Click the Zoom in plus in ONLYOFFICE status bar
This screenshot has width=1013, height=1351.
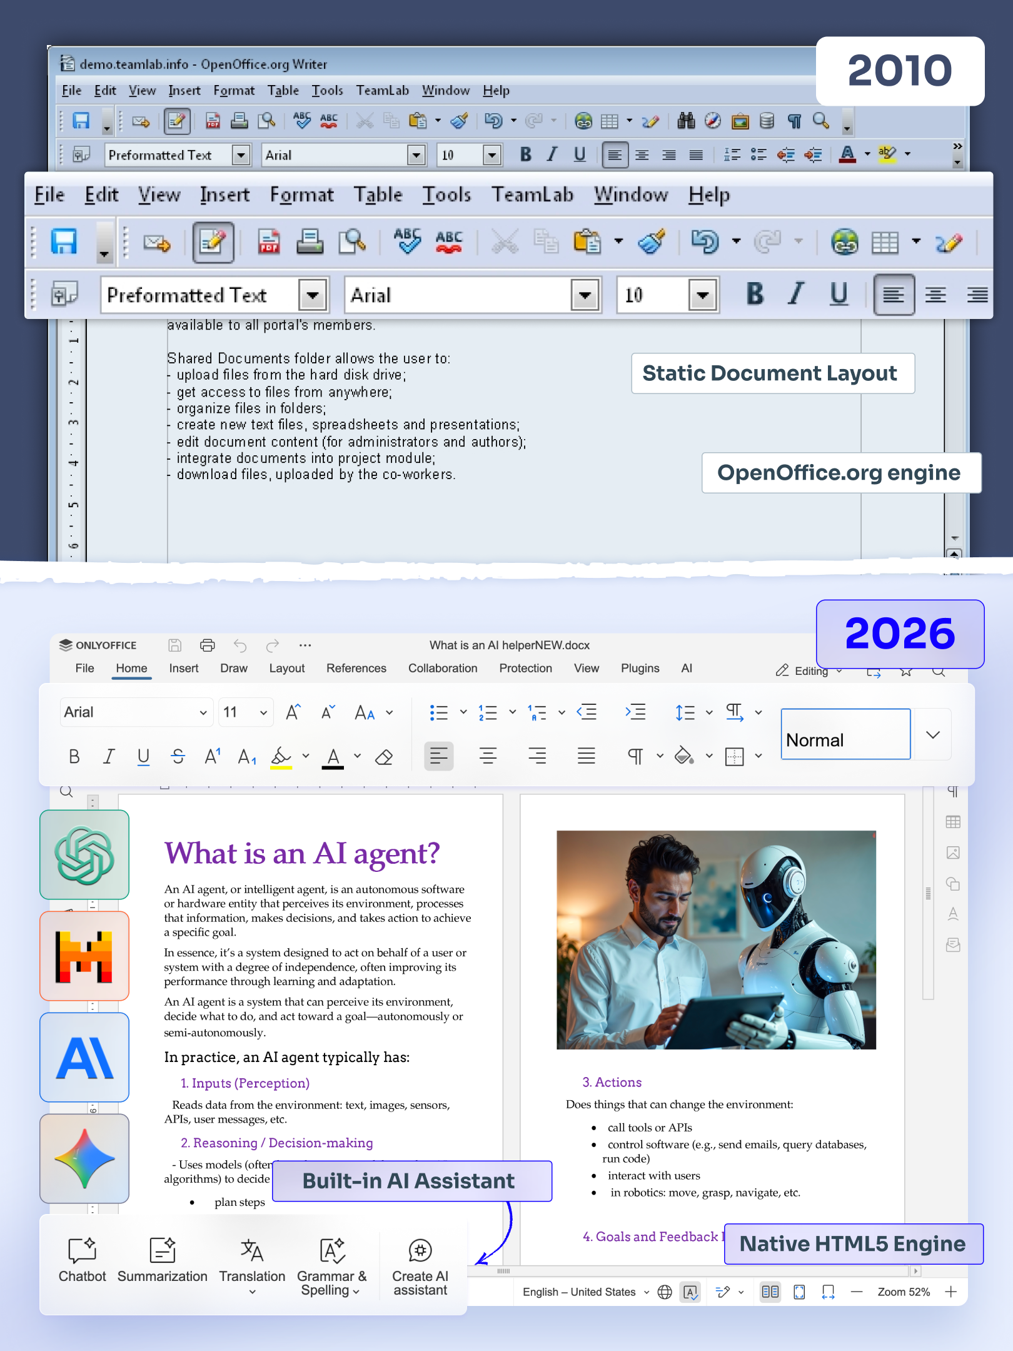(x=951, y=1292)
